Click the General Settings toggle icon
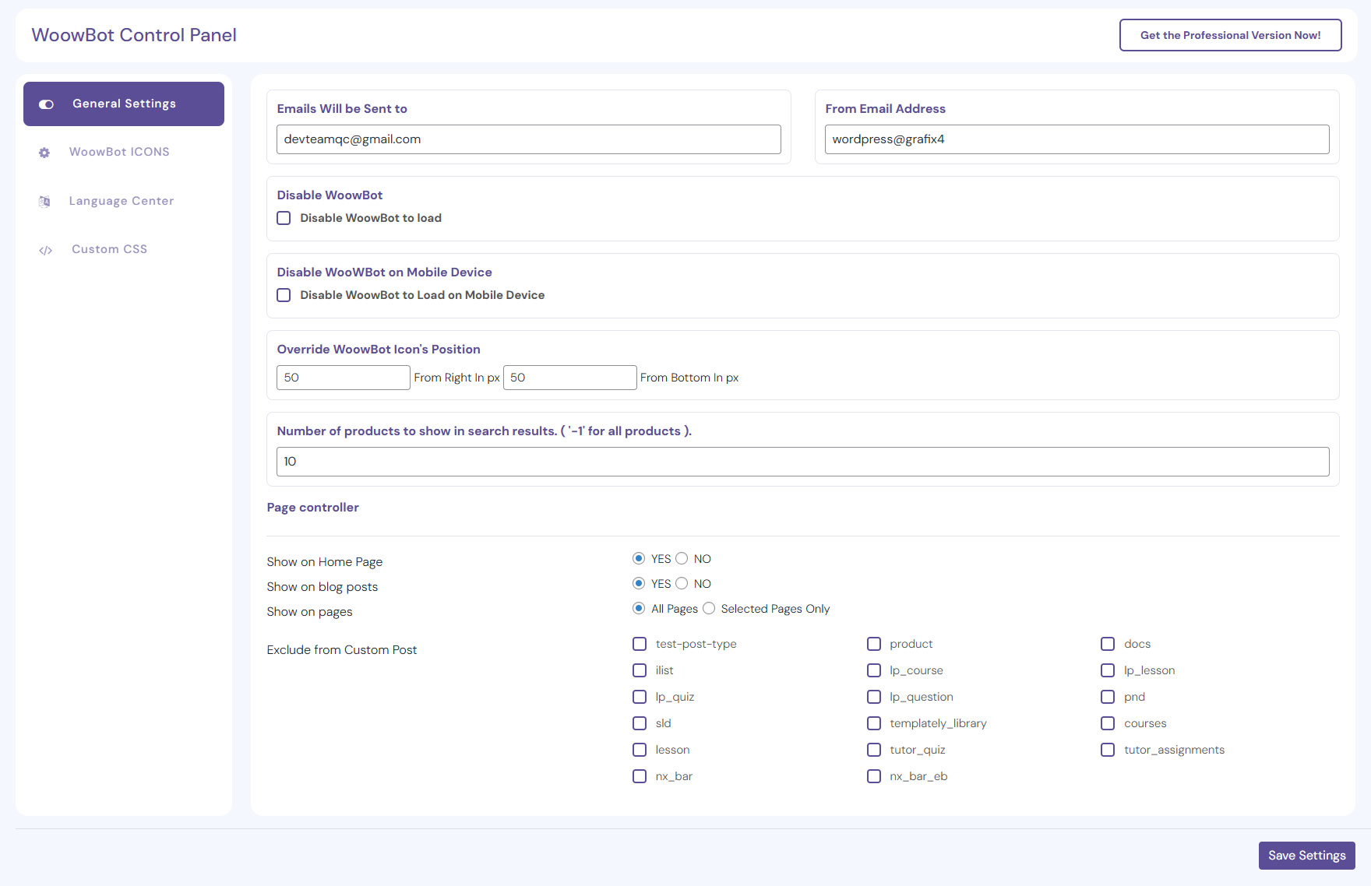 tap(46, 104)
